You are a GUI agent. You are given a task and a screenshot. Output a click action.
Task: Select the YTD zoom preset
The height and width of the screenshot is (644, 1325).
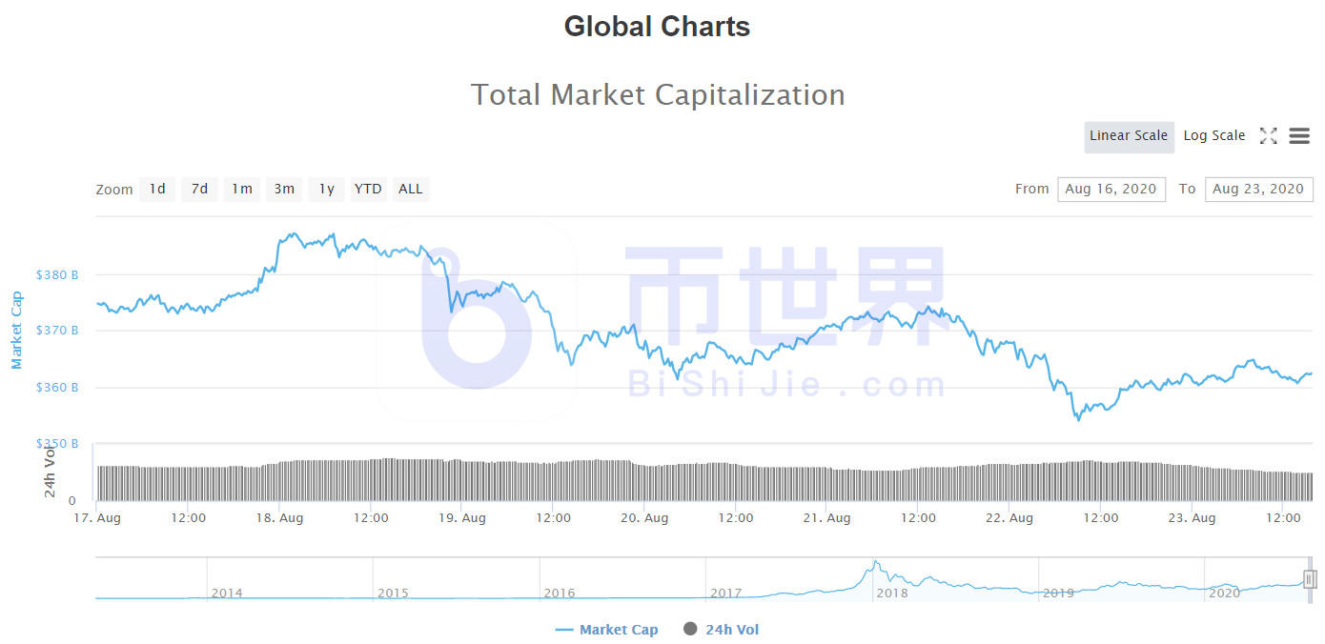(x=368, y=189)
